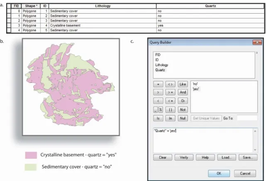Open Help from Query Builder

click(x=205, y=157)
